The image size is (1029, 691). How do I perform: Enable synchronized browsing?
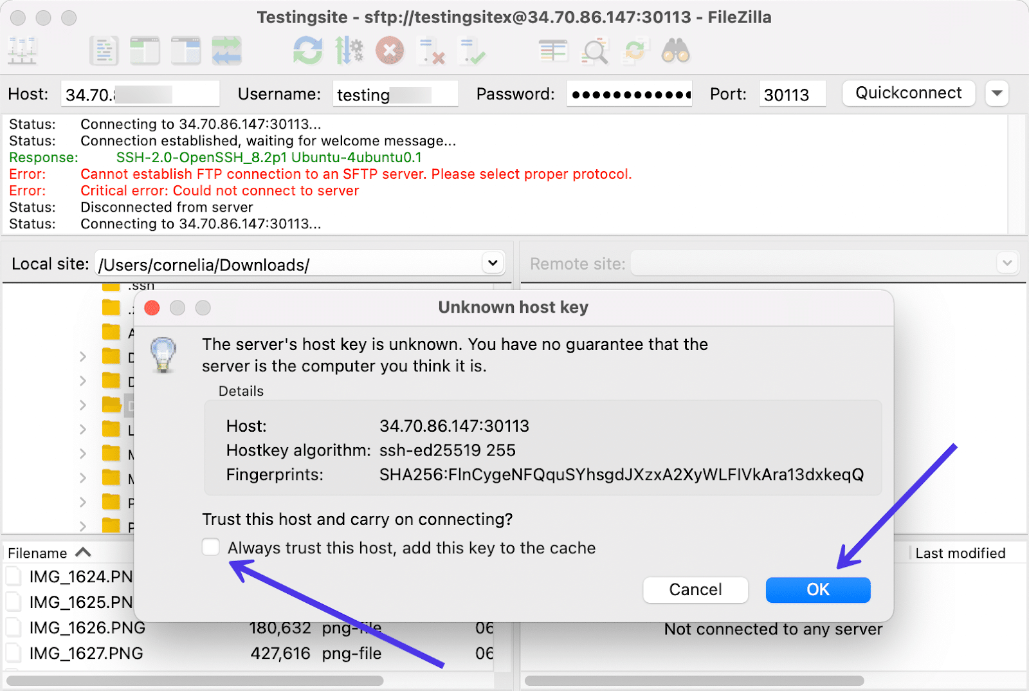[636, 50]
